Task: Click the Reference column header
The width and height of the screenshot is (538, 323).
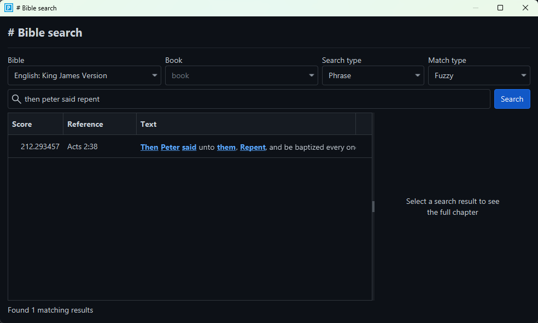Action: click(x=85, y=124)
